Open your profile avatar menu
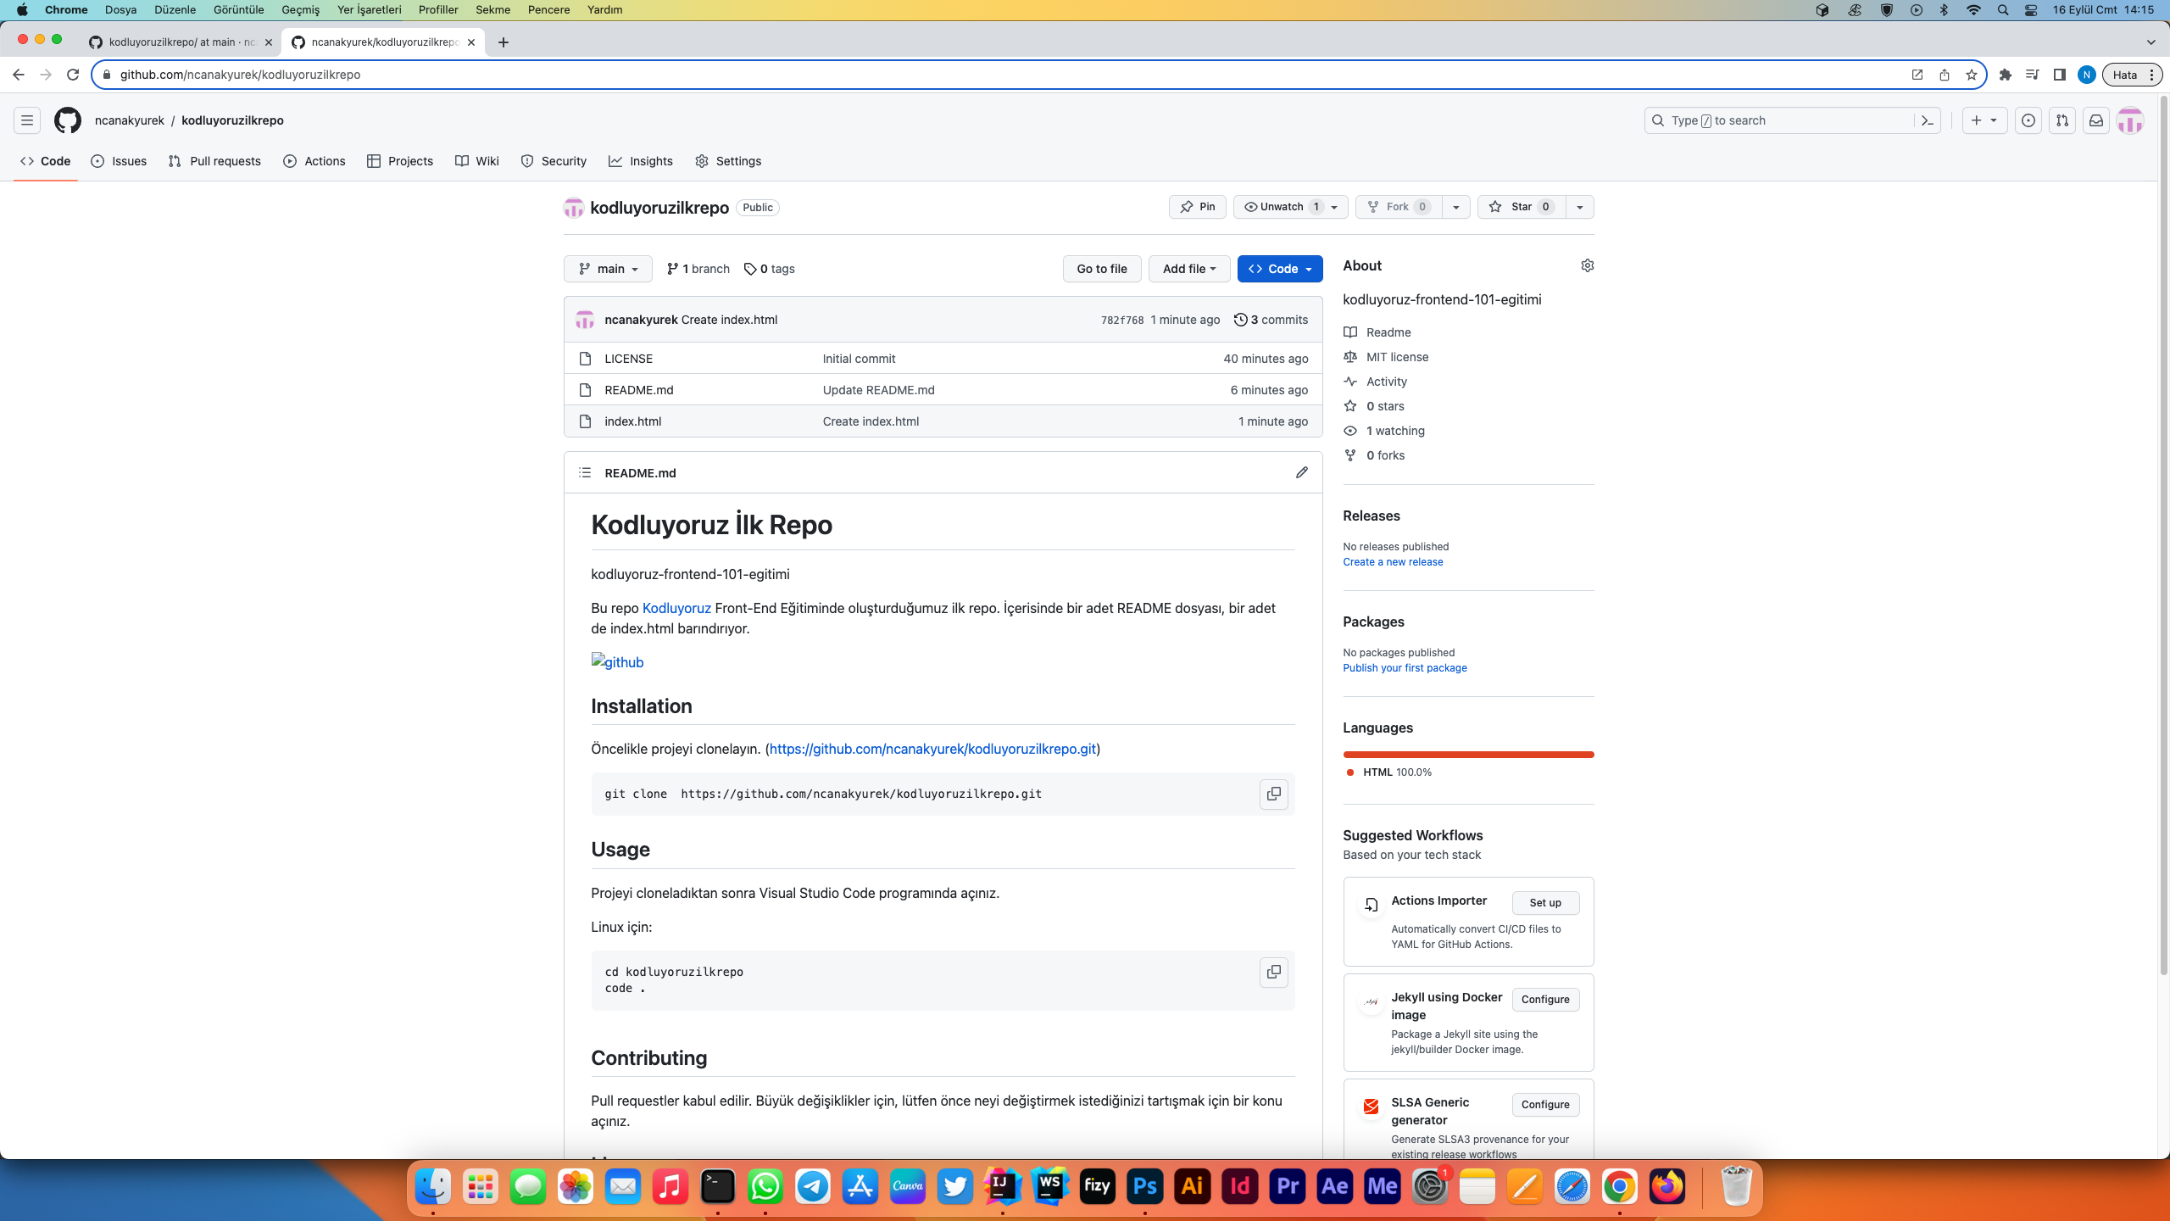Image resolution: width=2170 pixels, height=1221 pixels. pyautogui.click(x=2130, y=120)
